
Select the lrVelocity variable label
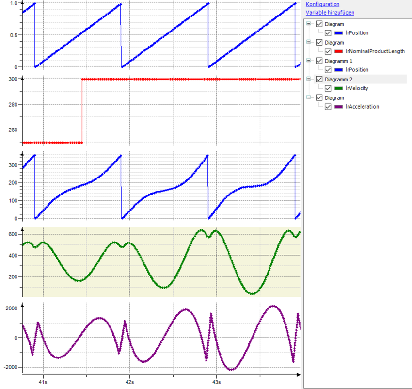pos(357,88)
